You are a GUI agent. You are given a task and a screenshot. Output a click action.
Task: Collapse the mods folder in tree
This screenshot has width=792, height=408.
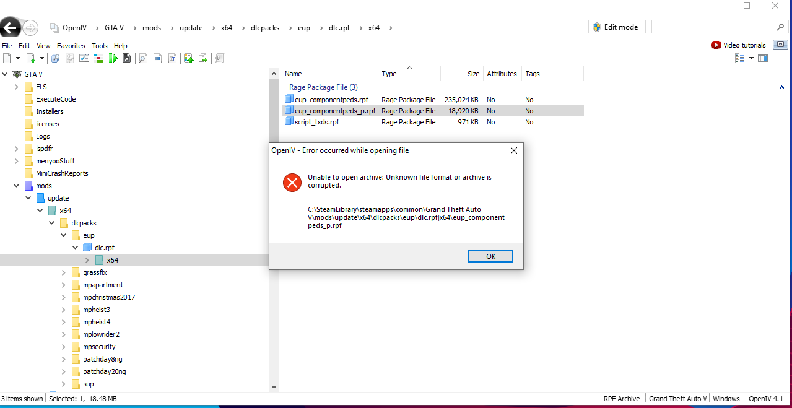[x=17, y=186]
